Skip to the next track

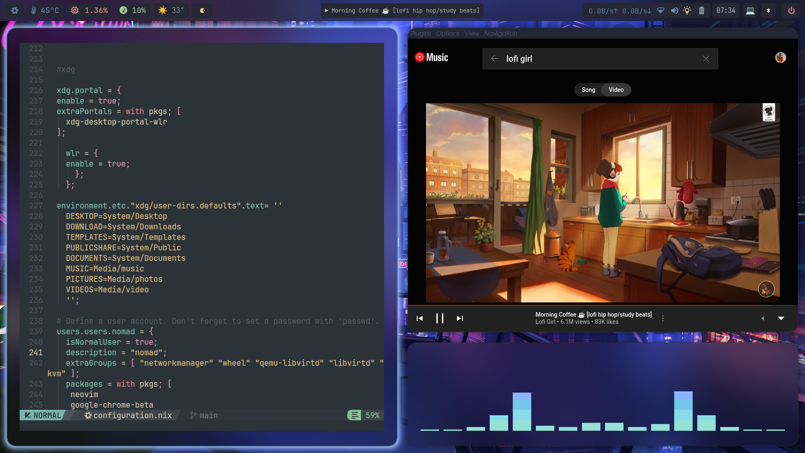coord(460,318)
